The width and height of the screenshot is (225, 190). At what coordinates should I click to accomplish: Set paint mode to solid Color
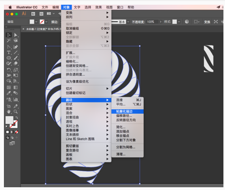coord(8,132)
